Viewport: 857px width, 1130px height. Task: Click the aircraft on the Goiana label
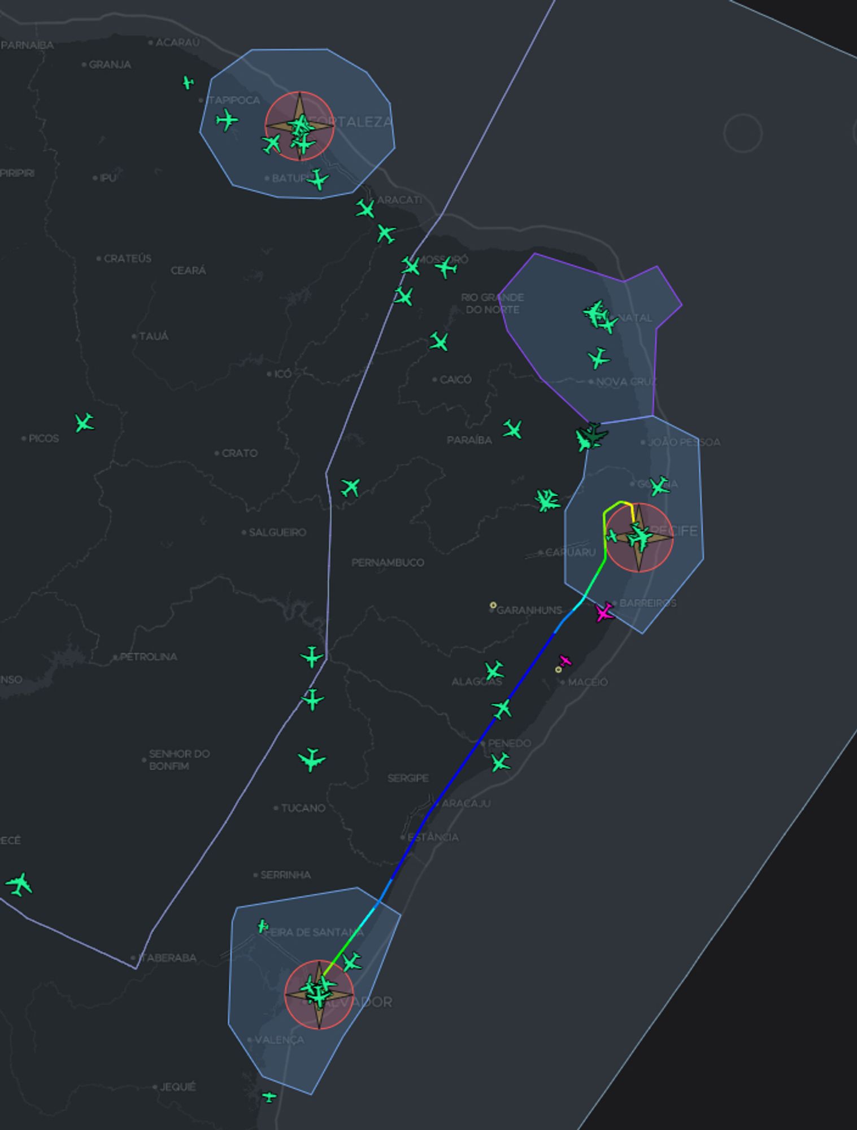point(659,486)
